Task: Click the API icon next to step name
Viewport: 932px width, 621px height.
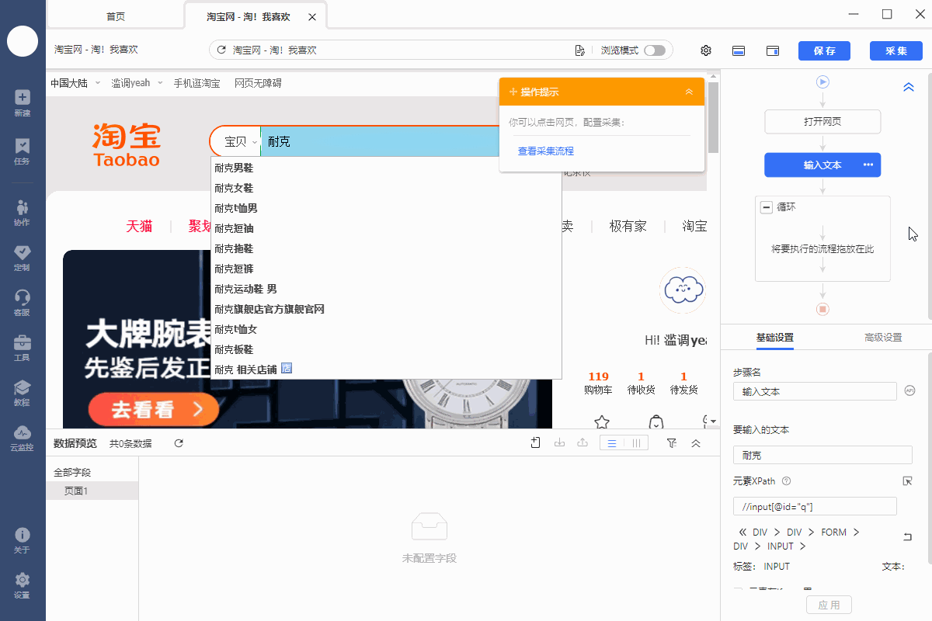Action: tap(910, 391)
